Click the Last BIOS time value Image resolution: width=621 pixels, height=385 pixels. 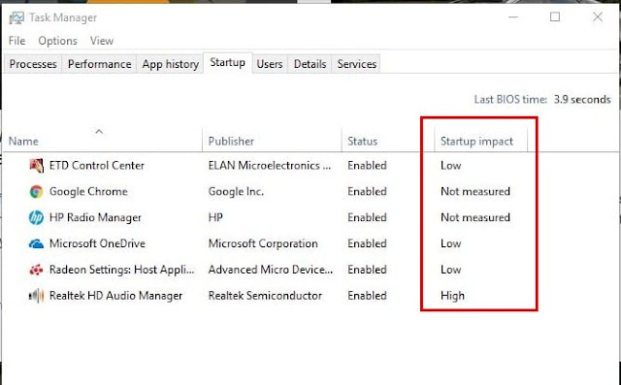pos(582,99)
